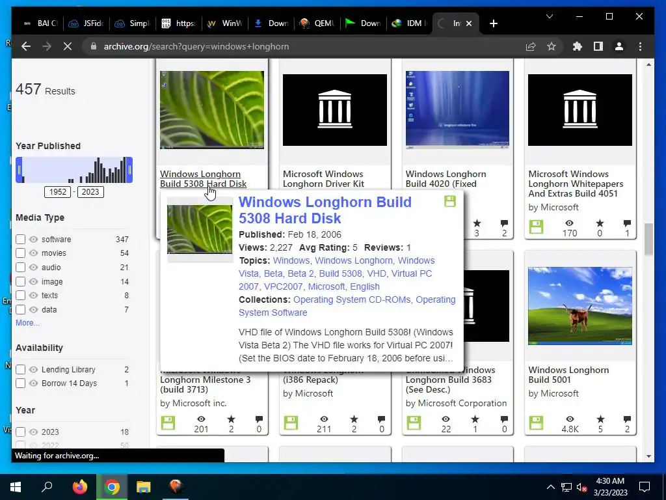The width and height of the screenshot is (666, 500).
Task: Click the Windows Vista topic link
Action: 336,266
